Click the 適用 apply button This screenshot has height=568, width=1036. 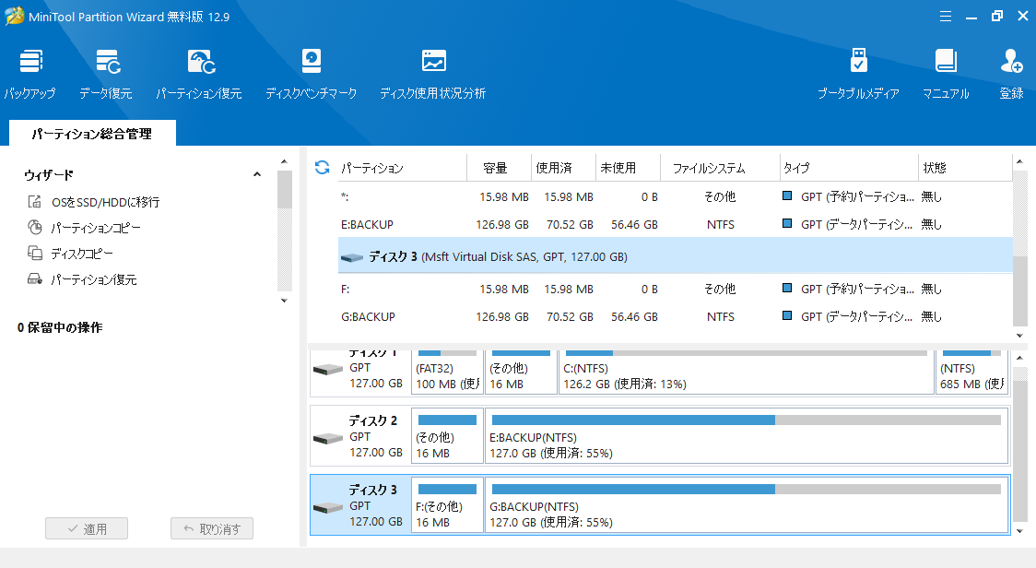(x=87, y=529)
